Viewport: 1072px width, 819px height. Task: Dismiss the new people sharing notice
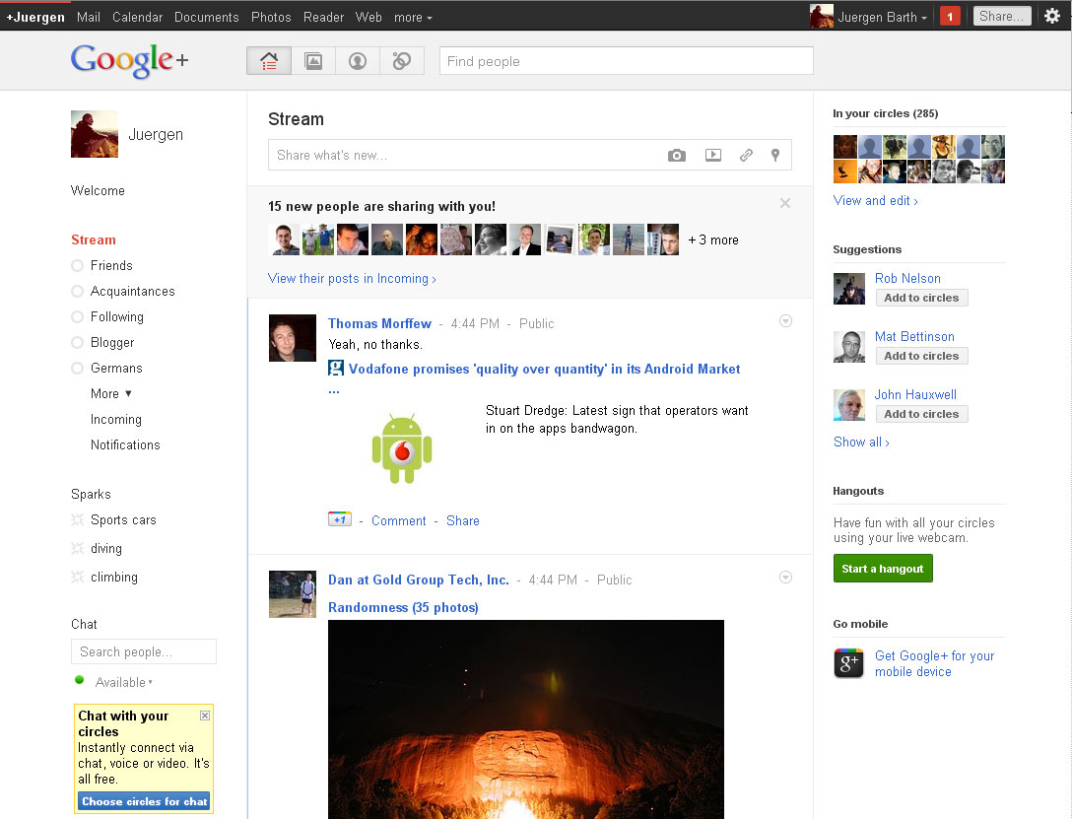point(785,203)
